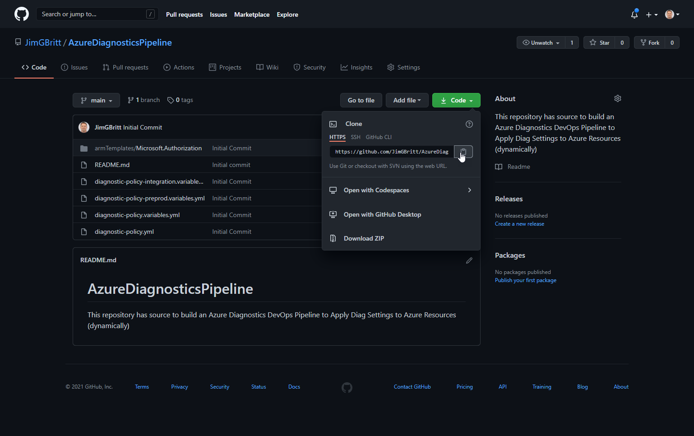Screen dimensions: 694x436
Task: Switch to the Wiki tab
Action: (x=268, y=67)
